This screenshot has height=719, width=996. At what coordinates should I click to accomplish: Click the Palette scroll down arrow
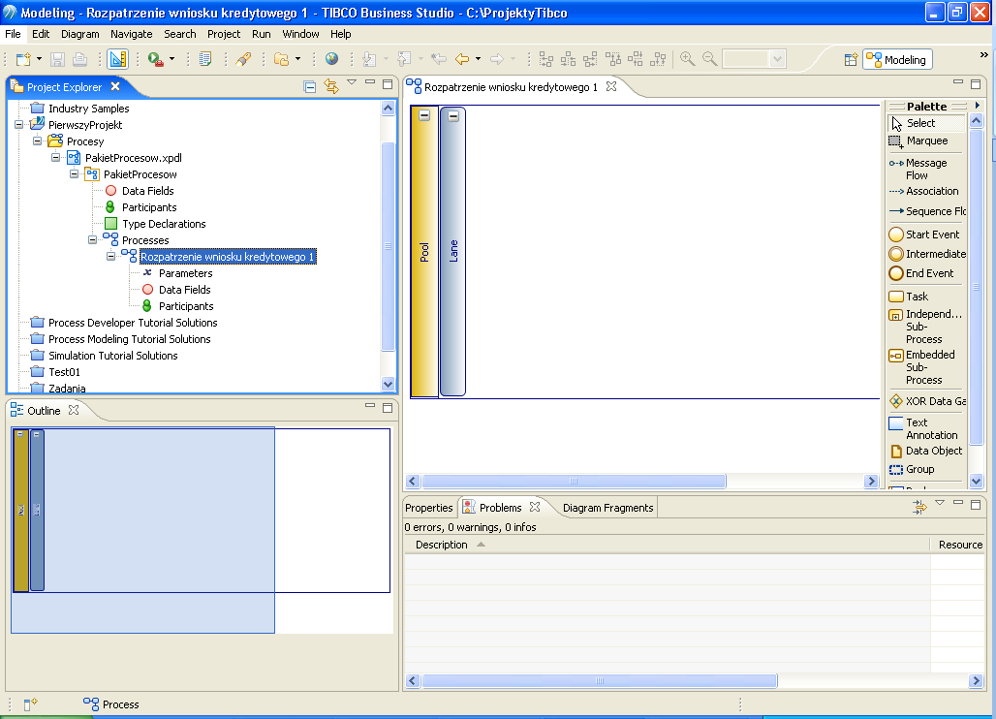click(x=977, y=481)
